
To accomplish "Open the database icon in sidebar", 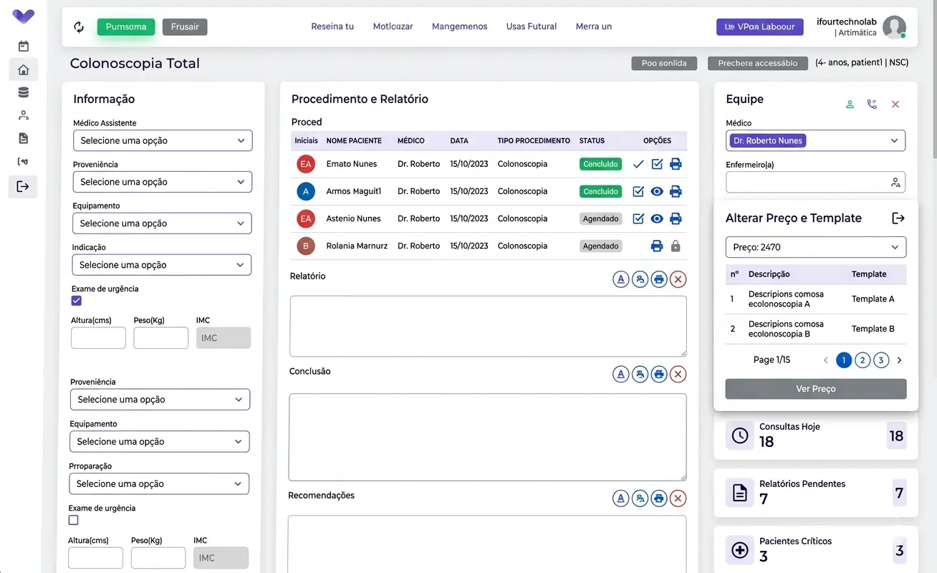I will pyautogui.click(x=24, y=92).
